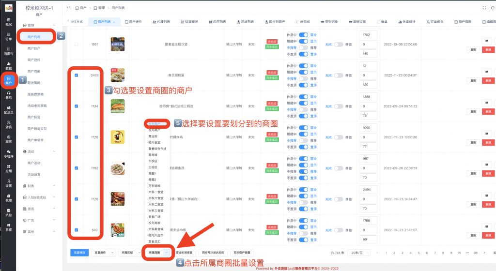Close the 商户列表 tab with its x
This screenshot has height=271, width=496.
114,22
